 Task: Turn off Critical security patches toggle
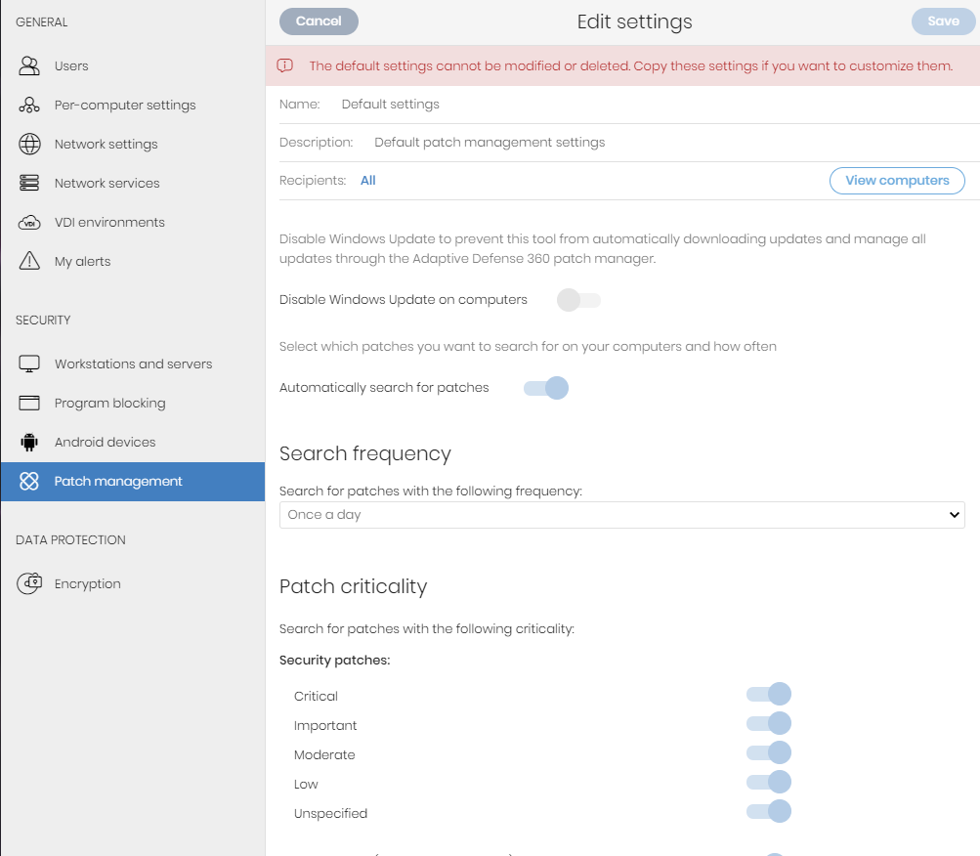pos(769,695)
